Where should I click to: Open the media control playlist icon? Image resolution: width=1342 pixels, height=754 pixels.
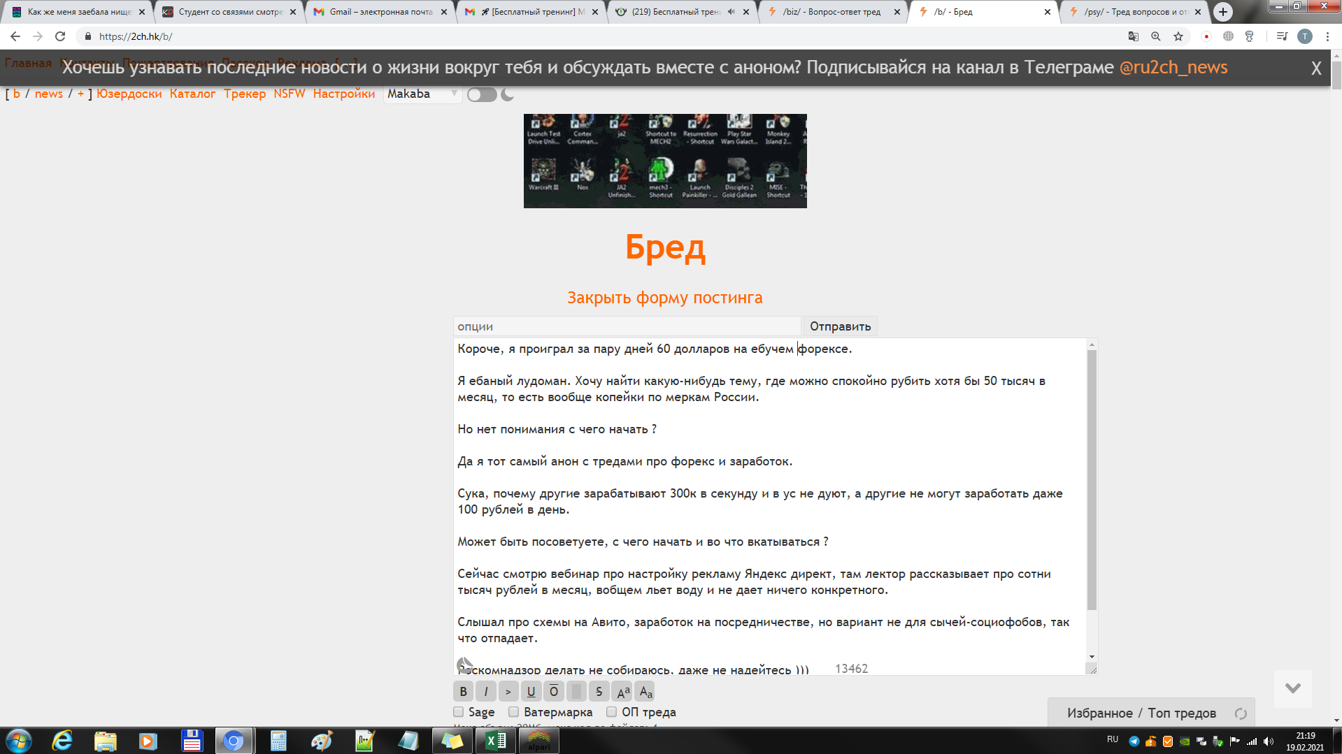(1282, 36)
